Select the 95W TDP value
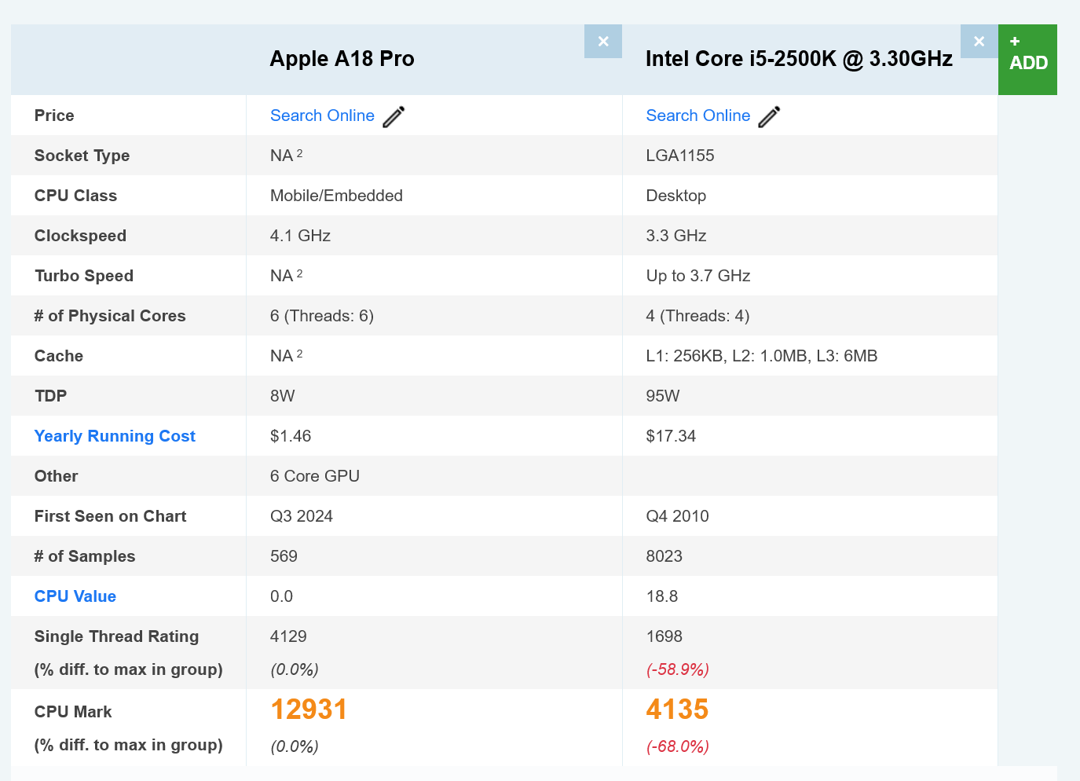The height and width of the screenshot is (781, 1080). (663, 396)
